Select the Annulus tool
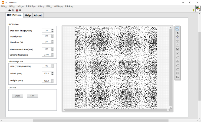The image size is (201, 122). pyautogui.click(x=177, y=77)
